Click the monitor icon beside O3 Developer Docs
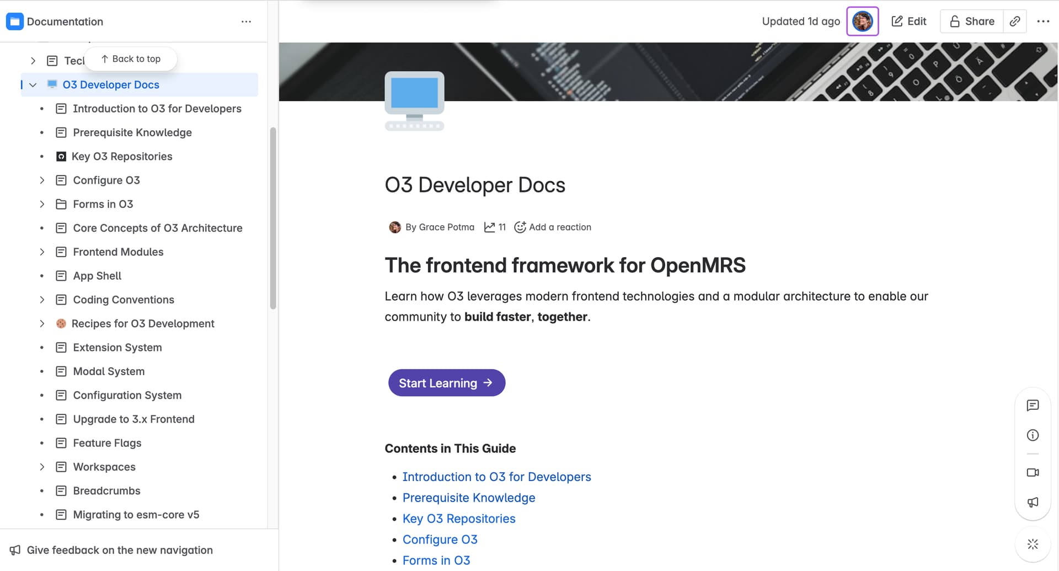 click(52, 84)
